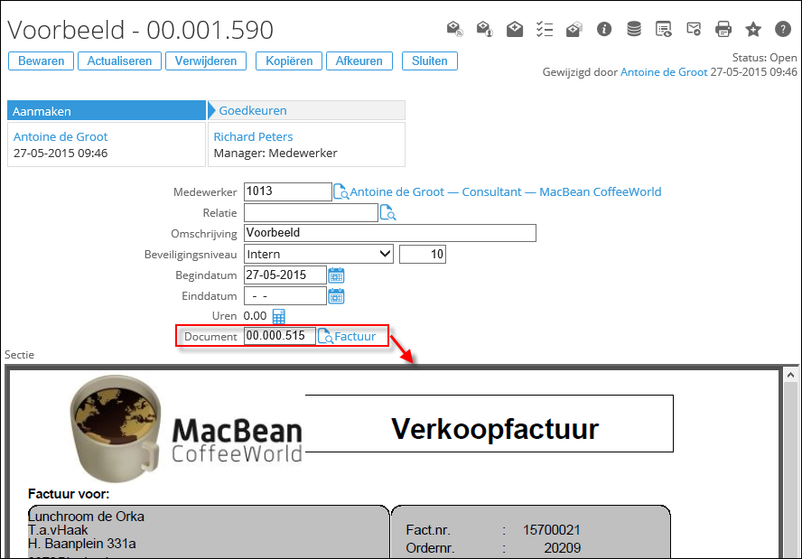Select the Goedkeuren workflow step
The height and width of the screenshot is (559, 802).
click(x=307, y=111)
